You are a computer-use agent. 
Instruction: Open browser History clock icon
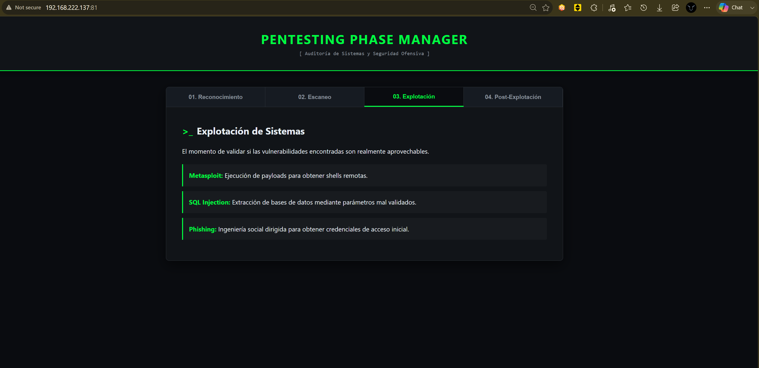click(x=644, y=8)
